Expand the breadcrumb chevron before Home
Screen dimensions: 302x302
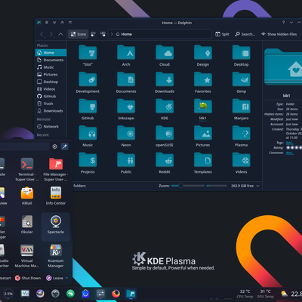[x=112, y=34]
